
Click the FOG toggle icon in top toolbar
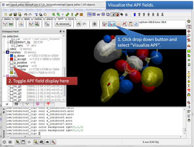pos(90,14)
